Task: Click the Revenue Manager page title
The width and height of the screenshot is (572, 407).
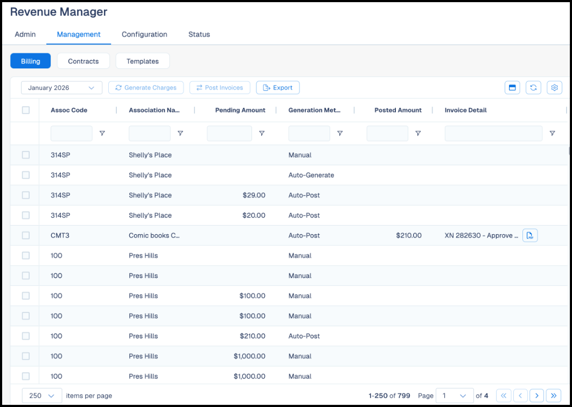Action: (x=59, y=12)
